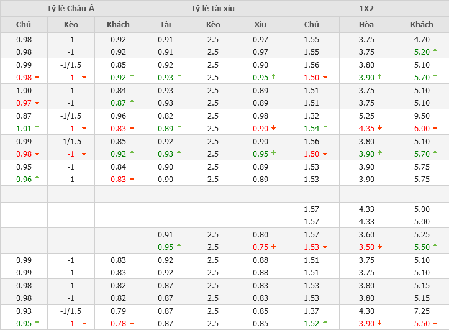Click the green up arrow next to 0.96
Viewport: 449px width, 330px height.
(x=37, y=180)
